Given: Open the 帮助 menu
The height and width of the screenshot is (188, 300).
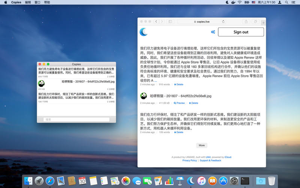Looking at the screenshot, I should (47, 2).
